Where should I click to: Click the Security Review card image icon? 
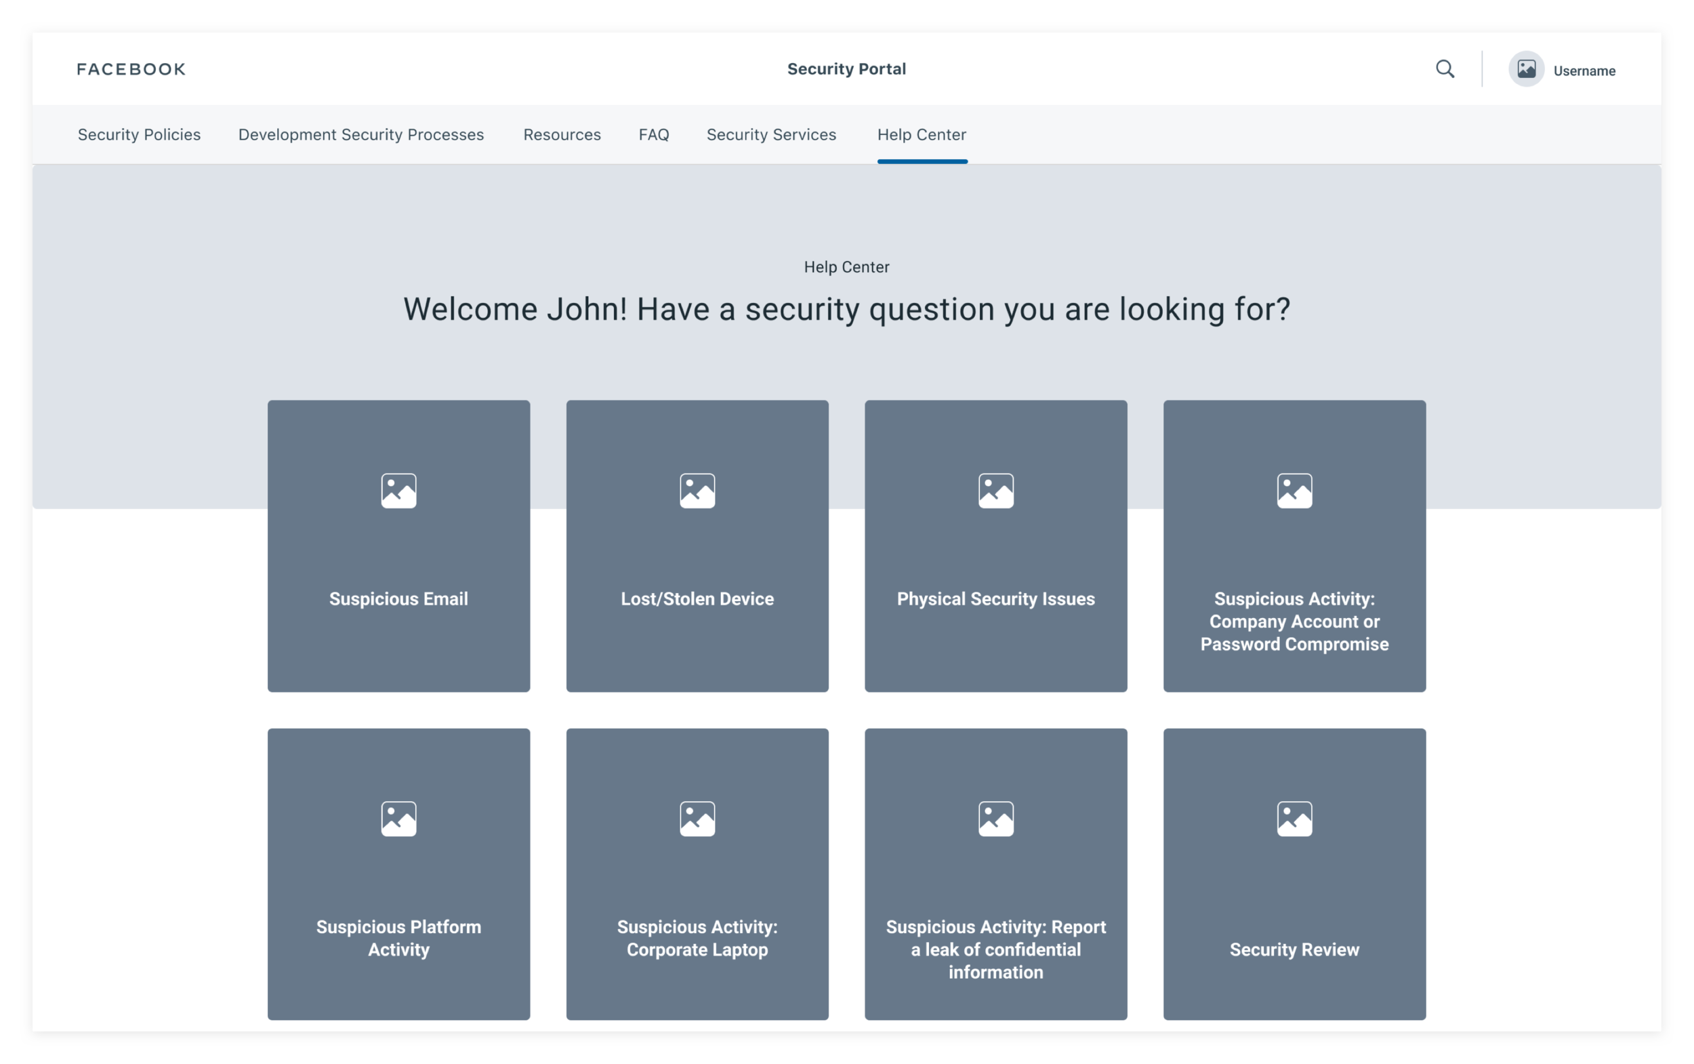pos(1294,819)
